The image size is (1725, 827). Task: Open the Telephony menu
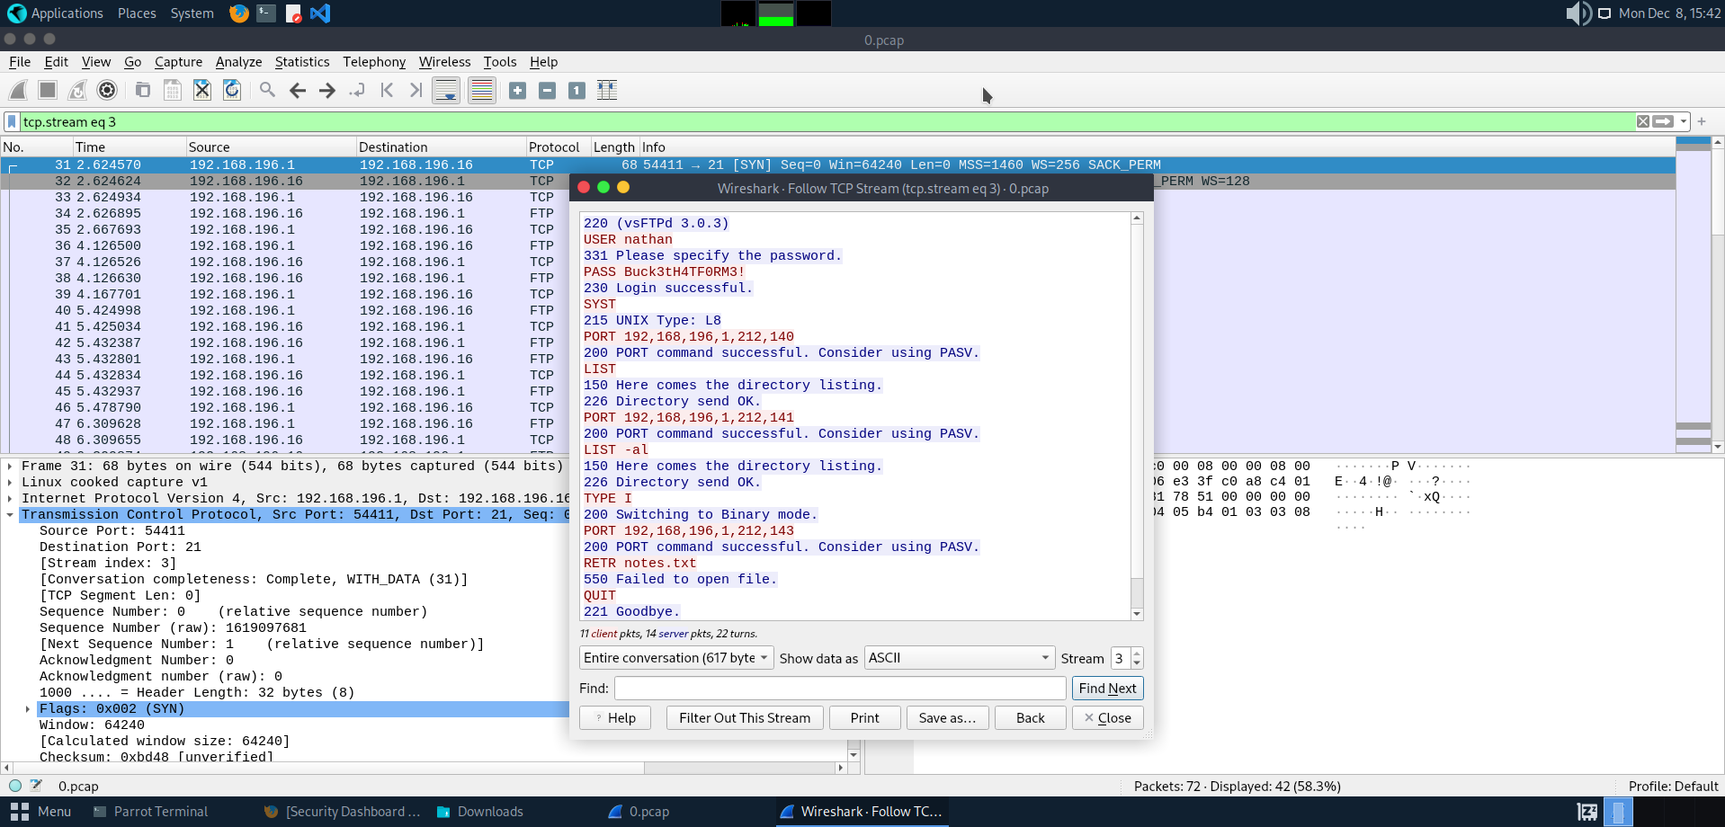click(x=373, y=62)
